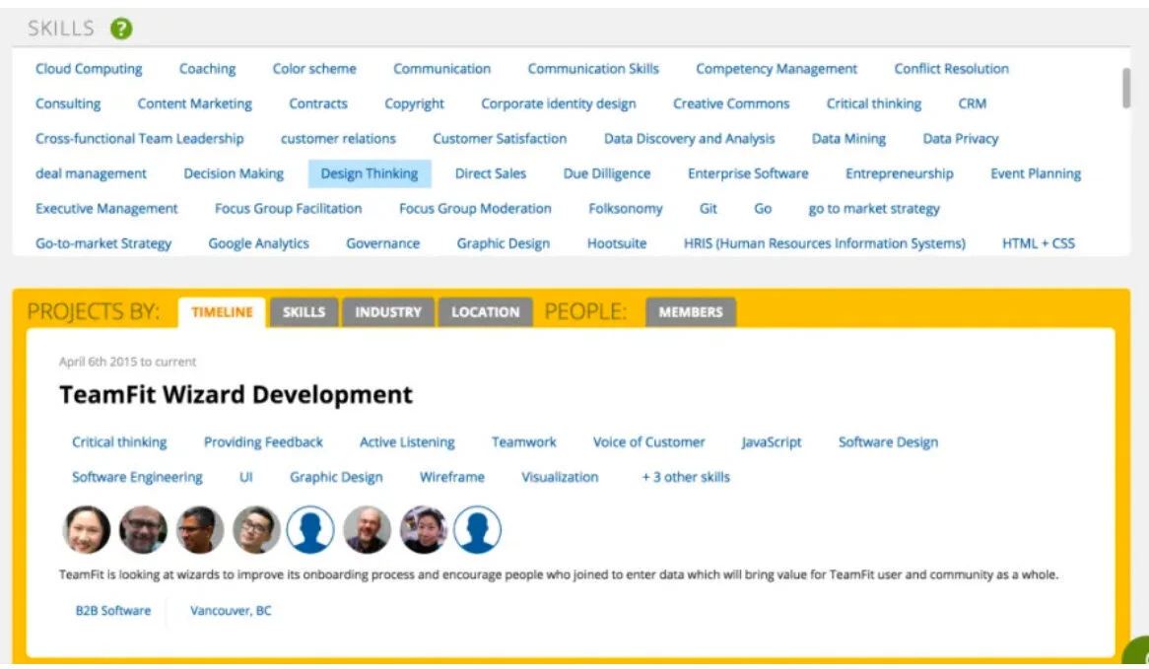Viewport: 1149px width, 669px height.
Task: Pick the Folksonomy skill
Action: pos(625,209)
